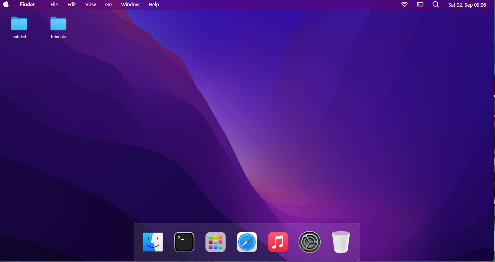The height and width of the screenshot is (262, 495).
Task: Click the Wi-Fi status icon
Action: [404, 5]
